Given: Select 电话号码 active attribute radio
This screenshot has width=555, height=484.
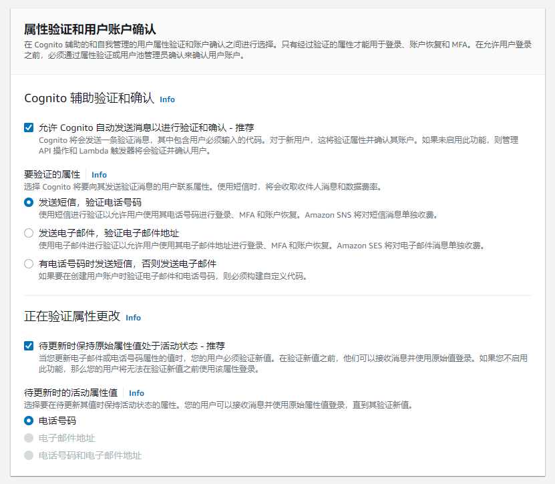Looking at the screenshot, I should [x=29, y=421].
